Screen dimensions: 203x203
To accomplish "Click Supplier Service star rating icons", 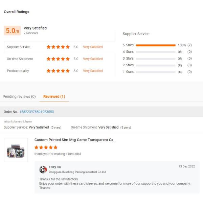I will (58, 47).
